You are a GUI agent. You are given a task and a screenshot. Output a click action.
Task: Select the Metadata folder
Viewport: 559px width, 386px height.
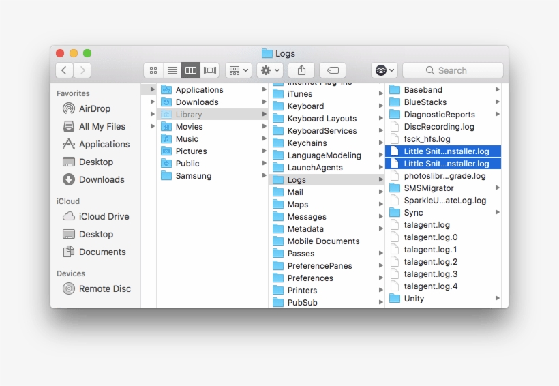click(327, 229)
